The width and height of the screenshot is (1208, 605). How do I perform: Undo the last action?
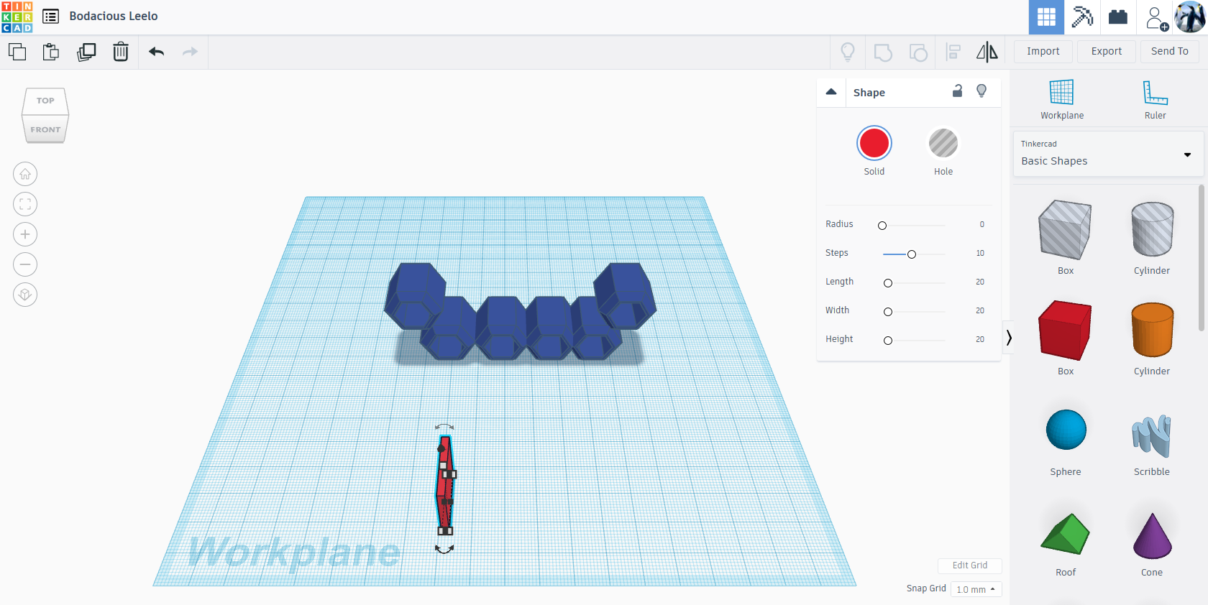click(156, 52)
